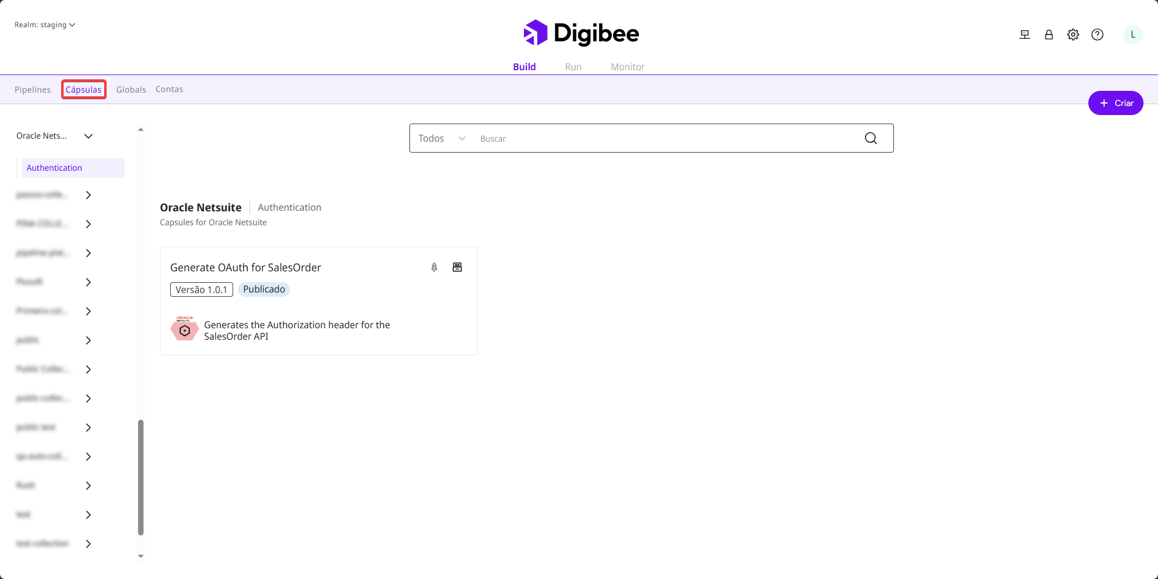
Task: Click the Oracle Netsuite hexagon capsule icon
Action: 185,330
